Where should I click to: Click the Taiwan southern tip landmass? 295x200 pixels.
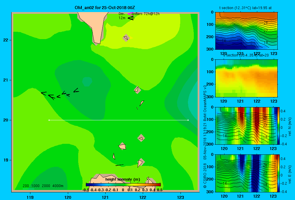(95, 26)
